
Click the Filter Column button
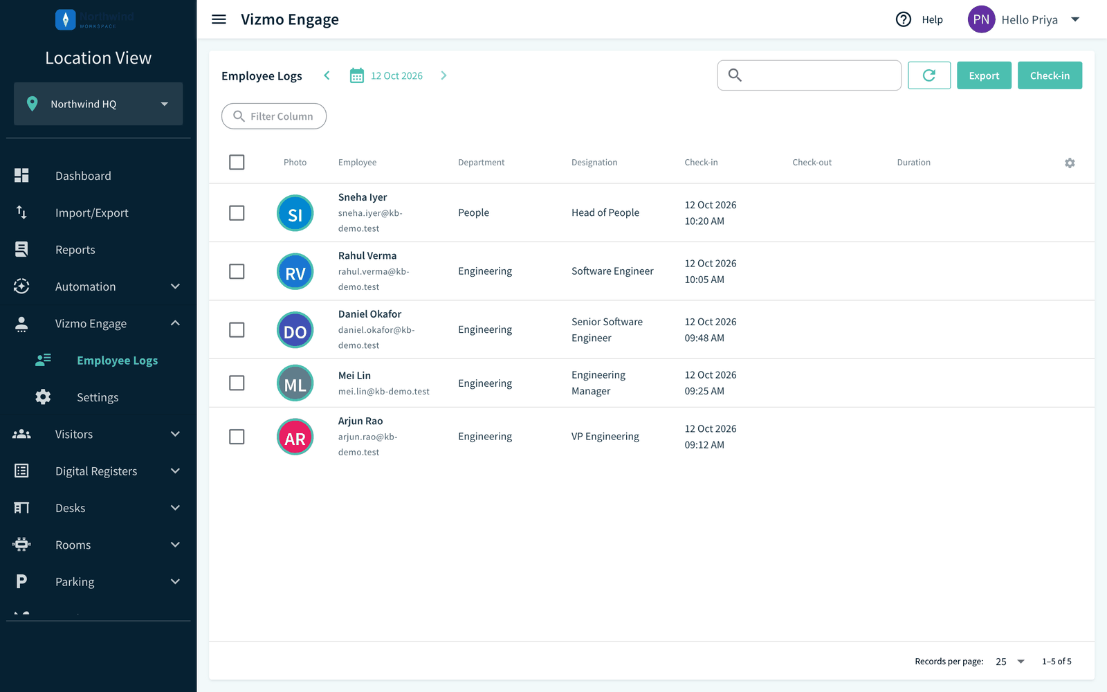click(274, 116)
